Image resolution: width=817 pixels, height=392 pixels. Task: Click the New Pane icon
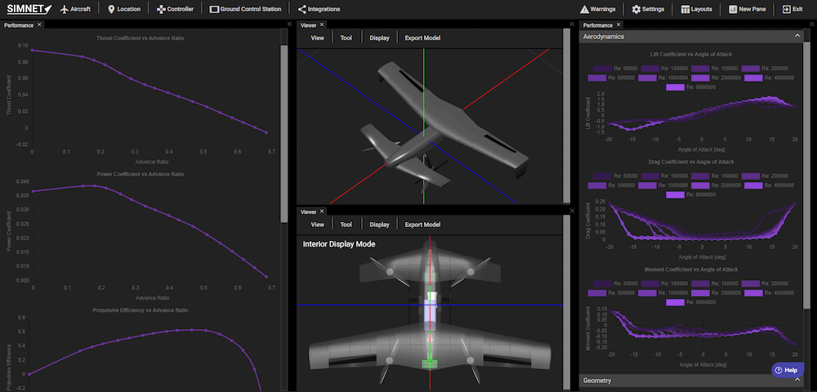[733, 9]
